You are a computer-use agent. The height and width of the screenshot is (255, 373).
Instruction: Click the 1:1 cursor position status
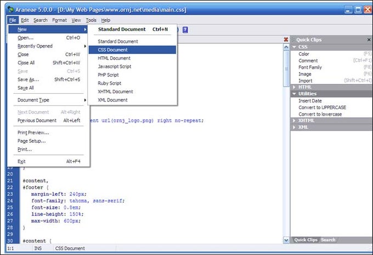coord(10,248)
